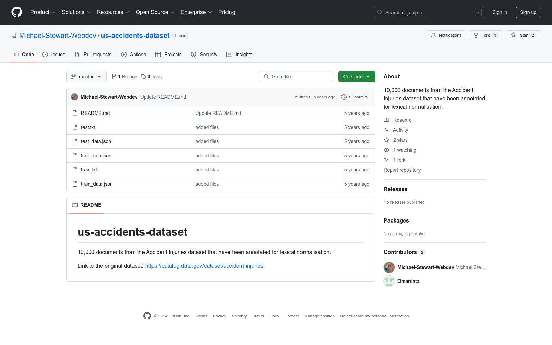Click the commit history clock icon
The image size is (552, 345).
344,97
